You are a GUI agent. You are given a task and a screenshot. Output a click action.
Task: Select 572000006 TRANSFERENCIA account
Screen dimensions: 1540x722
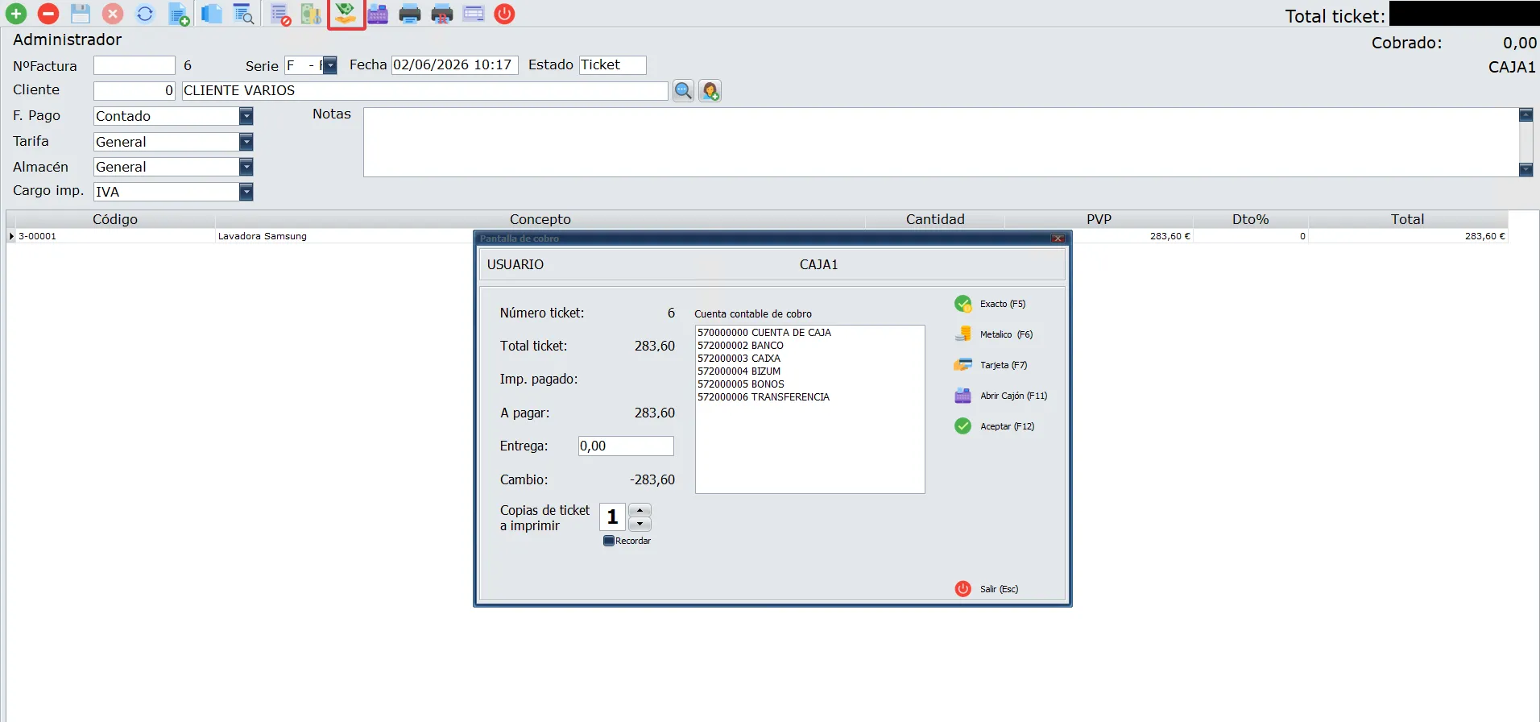(x=764, y=397)
